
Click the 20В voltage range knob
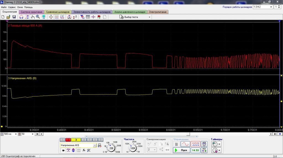tap(111, 148)
